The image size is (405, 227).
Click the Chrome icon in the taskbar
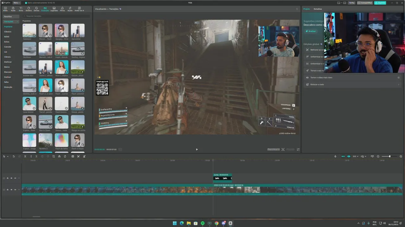coord(216,223)
